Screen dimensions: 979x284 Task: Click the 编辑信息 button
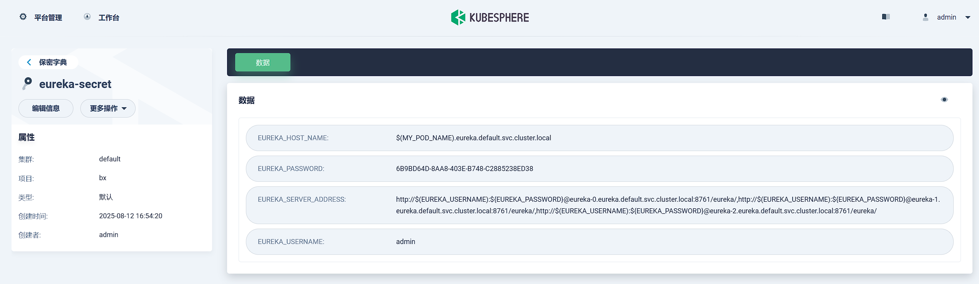[46, 108]
